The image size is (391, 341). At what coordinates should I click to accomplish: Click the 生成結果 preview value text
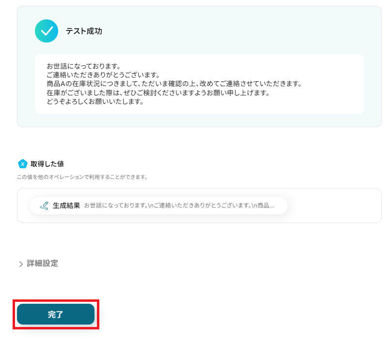[x=179, y=206]
